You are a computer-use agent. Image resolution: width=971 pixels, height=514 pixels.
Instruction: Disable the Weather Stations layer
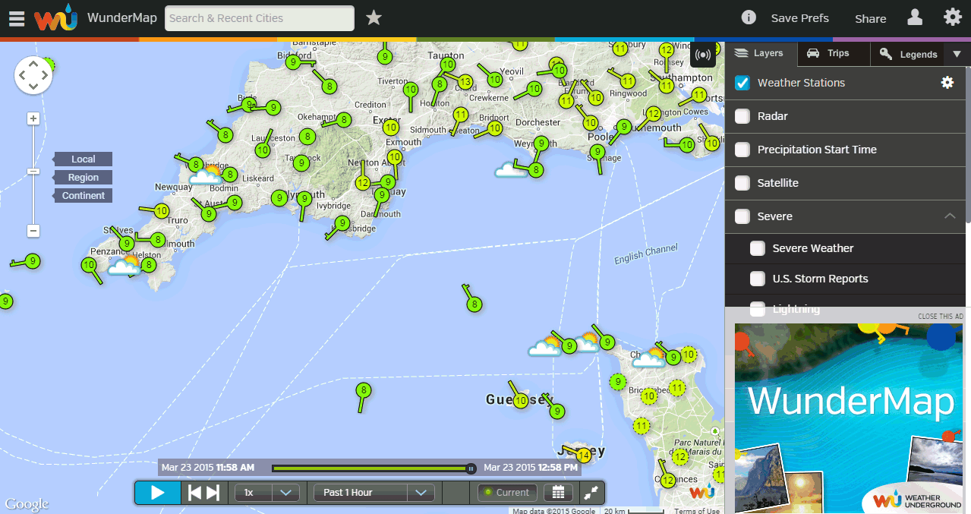742,83
